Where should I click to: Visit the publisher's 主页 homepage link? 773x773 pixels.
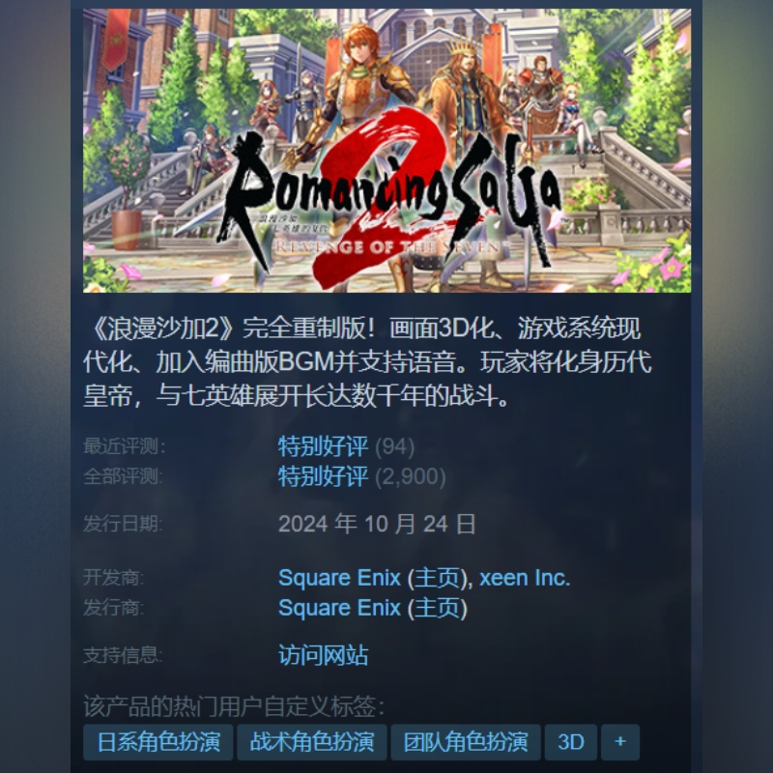tap(438, 608)
